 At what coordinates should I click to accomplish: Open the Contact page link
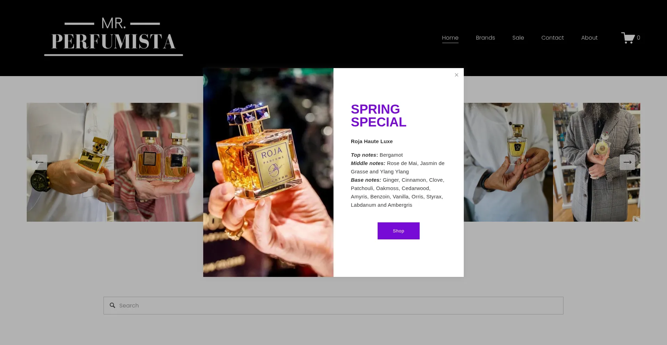552,38
